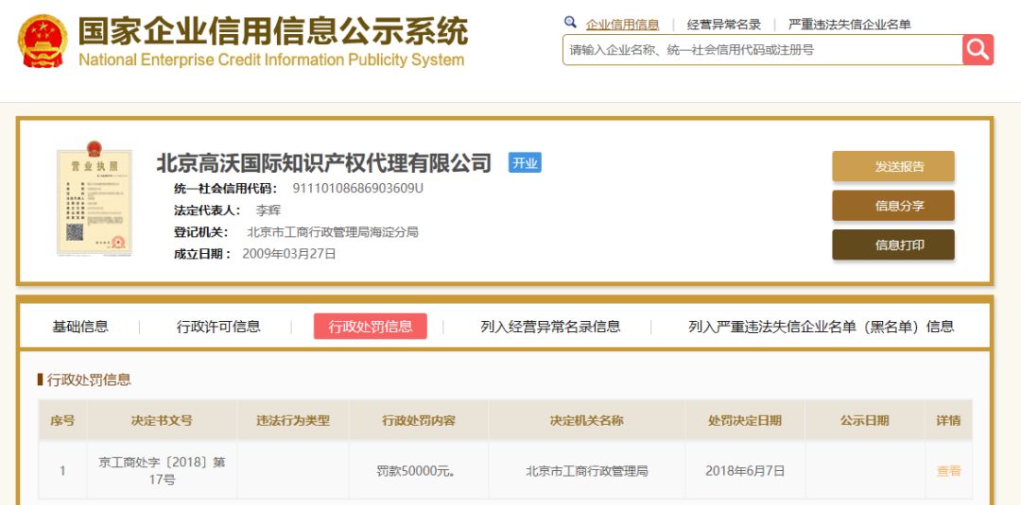Click the legal representative name 李辉
The height and width of the screenshot is (505, 1021).
268,210
